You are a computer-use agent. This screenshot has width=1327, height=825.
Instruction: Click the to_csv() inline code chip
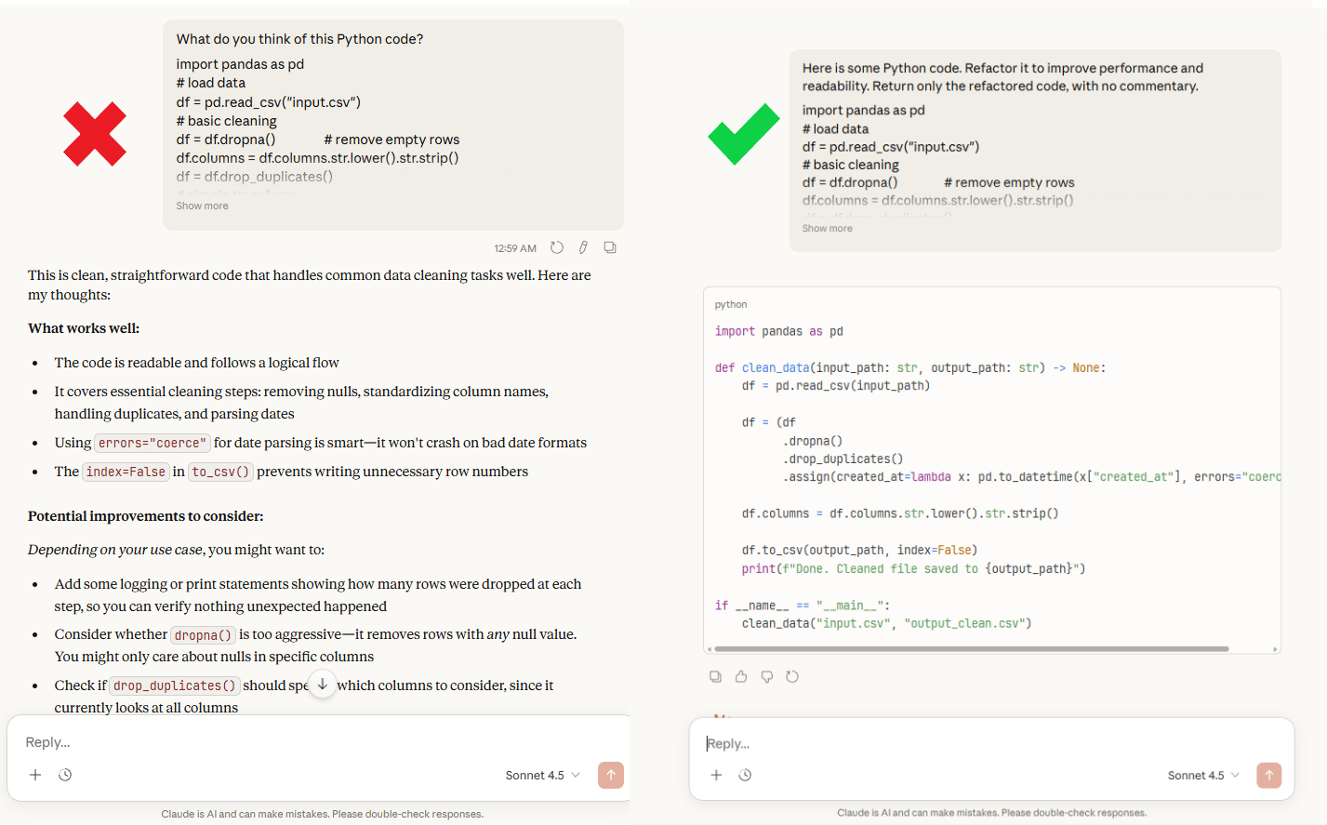(x=220, y=472)
